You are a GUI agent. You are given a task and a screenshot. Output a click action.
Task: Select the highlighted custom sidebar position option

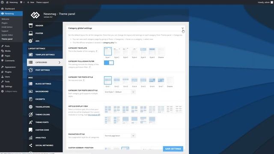pyautogui.click(x=125, y=148)
